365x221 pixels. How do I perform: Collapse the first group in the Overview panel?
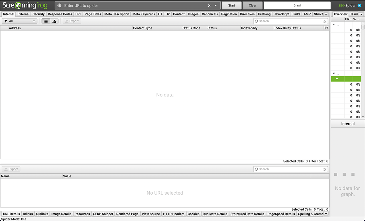click(x=334, y=24)
